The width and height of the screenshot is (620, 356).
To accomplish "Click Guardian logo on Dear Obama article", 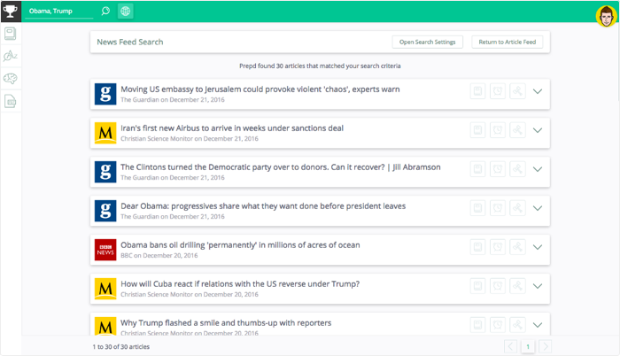I will pyautogui.click(x=105, y=211).
